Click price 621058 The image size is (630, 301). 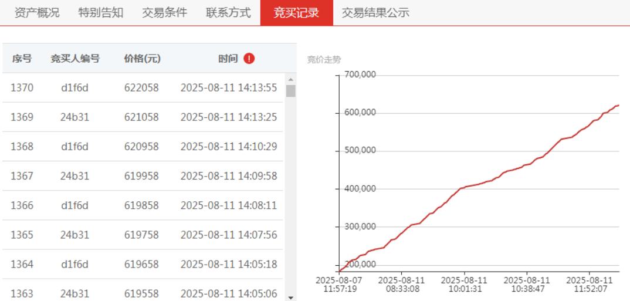(141, 117)
